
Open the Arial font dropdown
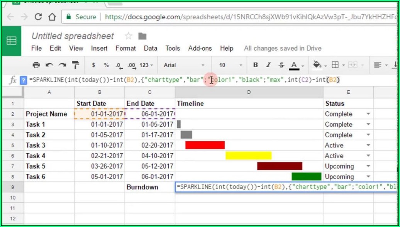coord(184,65)
